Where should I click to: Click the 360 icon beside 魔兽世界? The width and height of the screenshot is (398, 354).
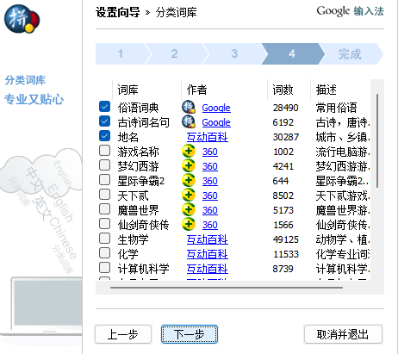tap(189, 209)
